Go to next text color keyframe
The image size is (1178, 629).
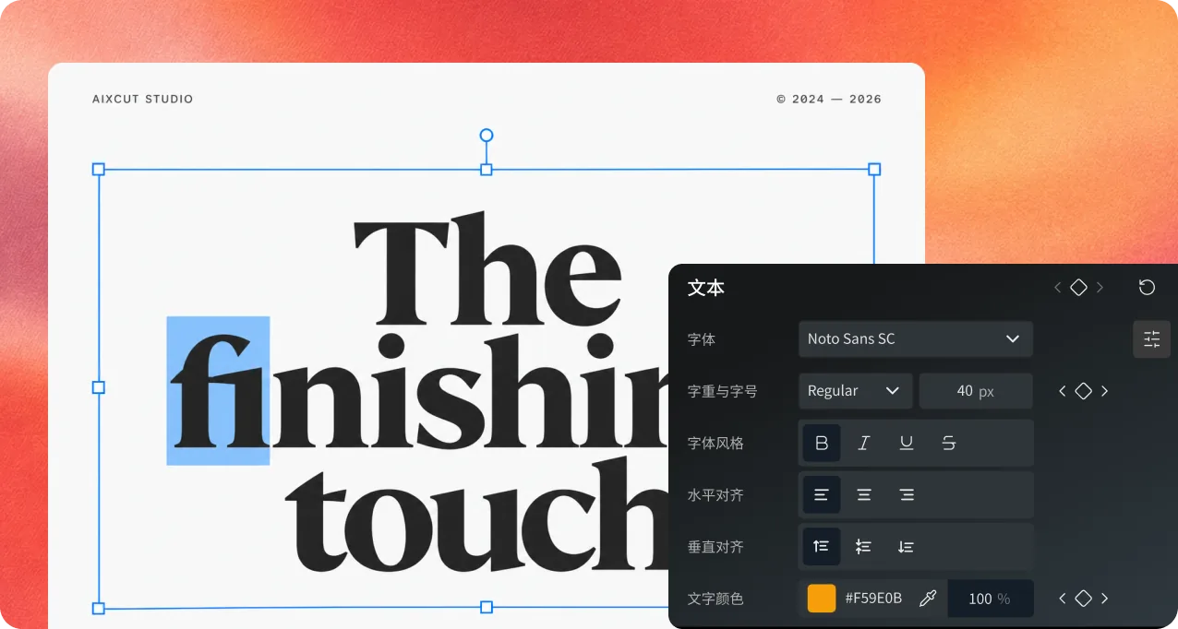point(1105,599)
